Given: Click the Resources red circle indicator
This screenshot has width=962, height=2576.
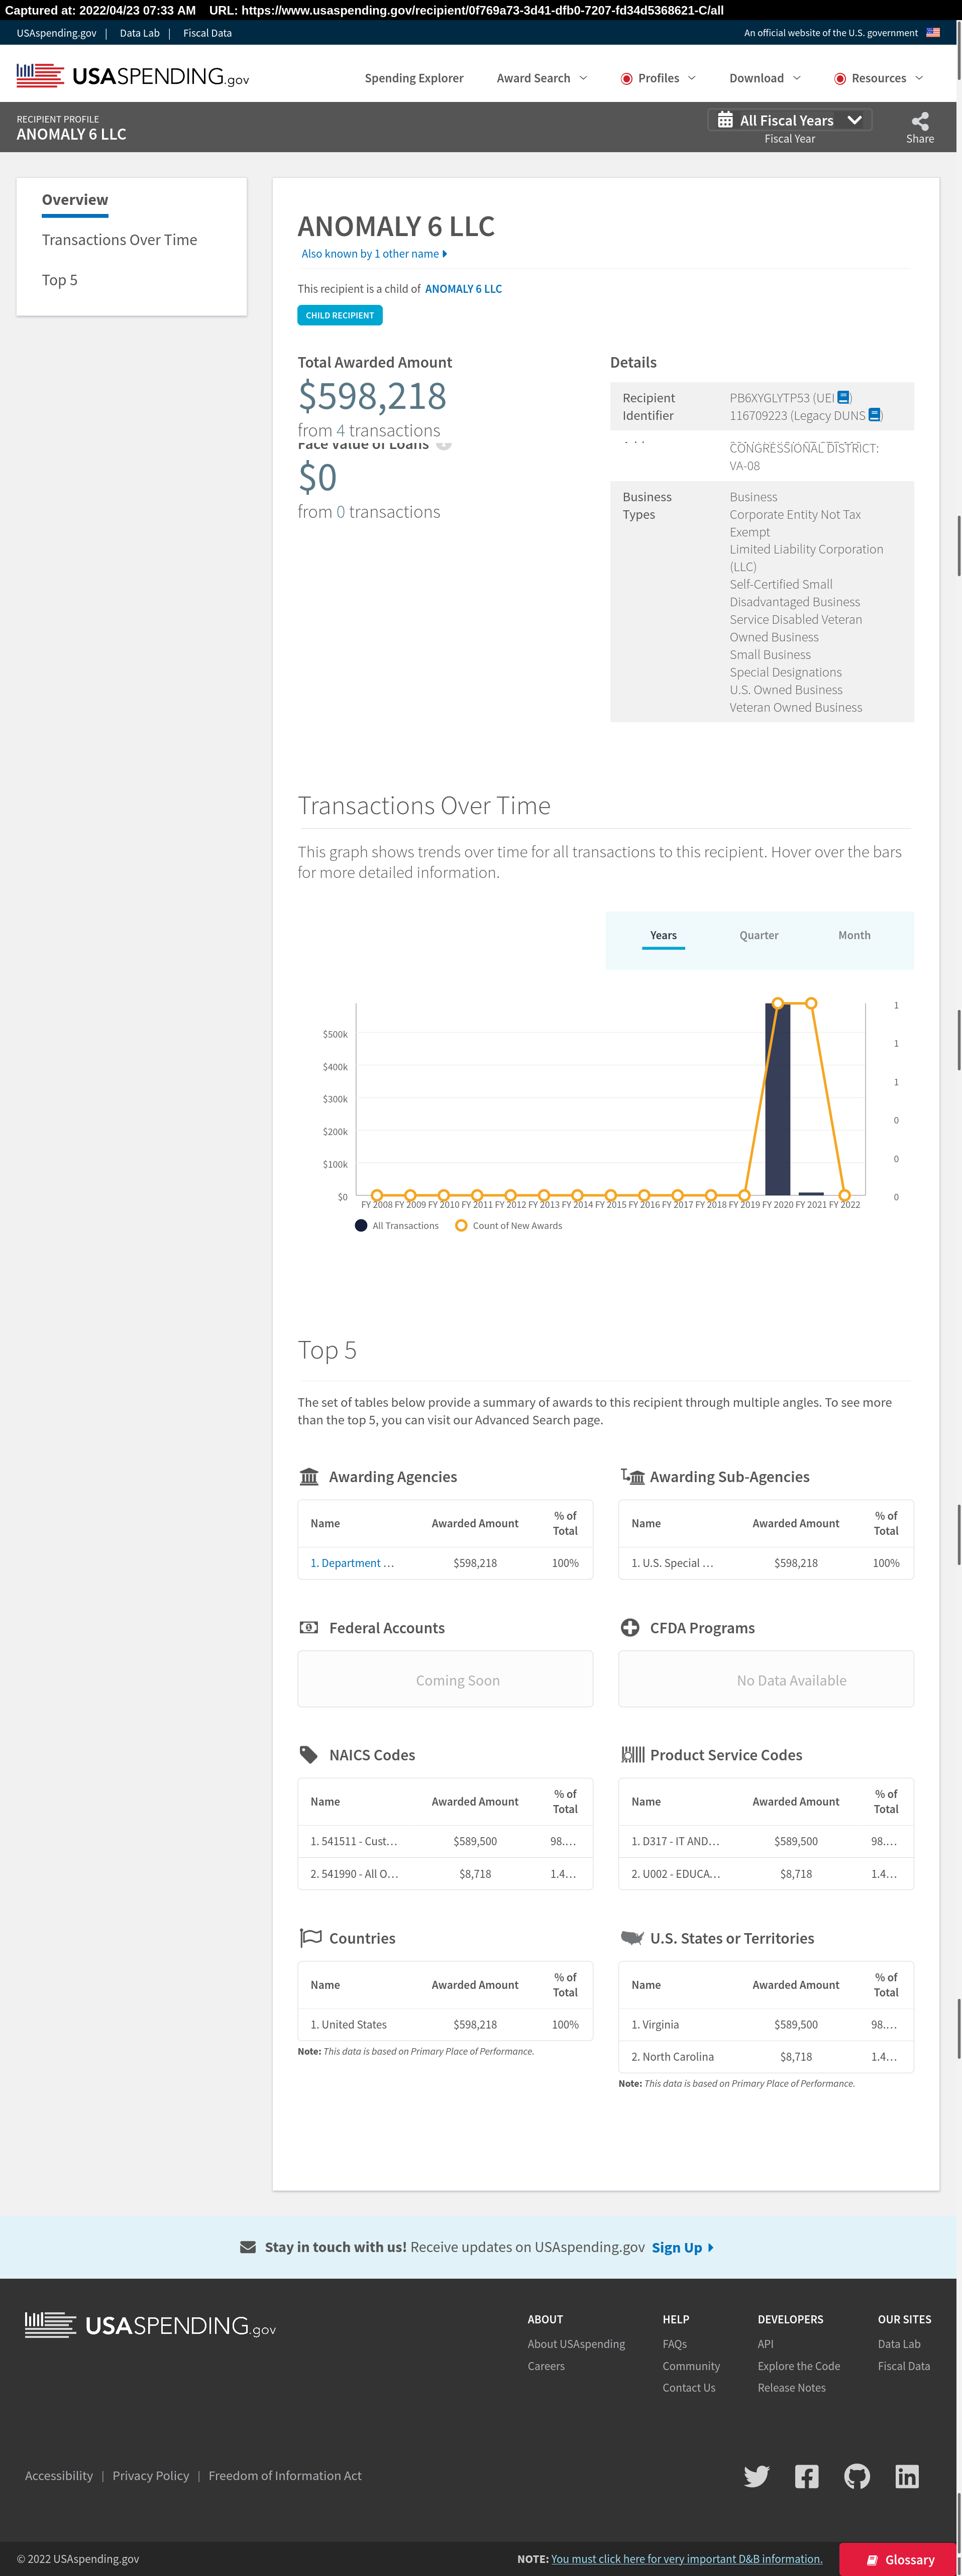Looking at the screenshot, I should point(840,78).
